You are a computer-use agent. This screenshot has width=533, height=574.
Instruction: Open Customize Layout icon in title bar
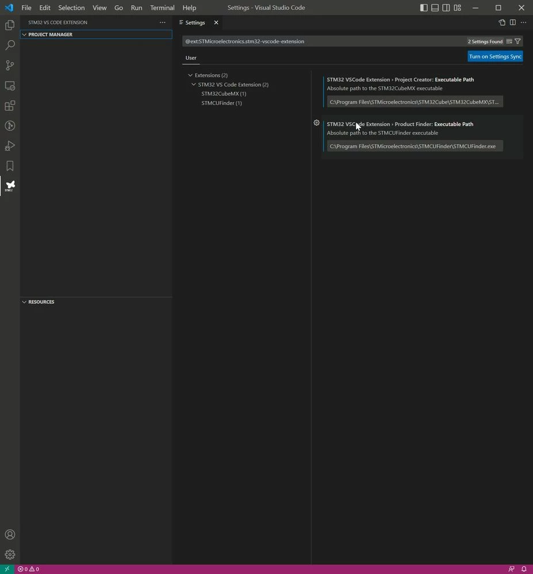pos(457,7)
